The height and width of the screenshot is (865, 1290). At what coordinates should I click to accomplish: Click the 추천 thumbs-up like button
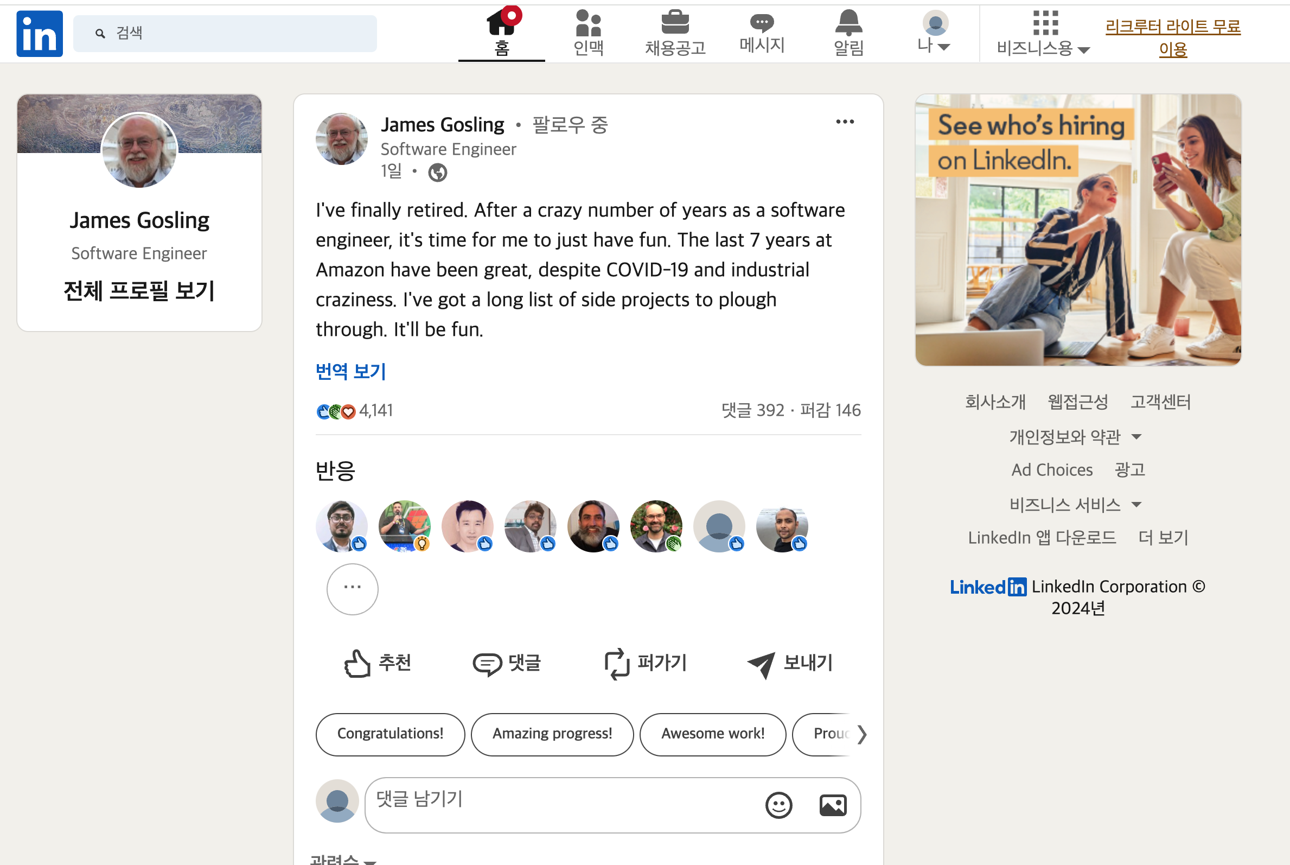[x=378, y=663]
